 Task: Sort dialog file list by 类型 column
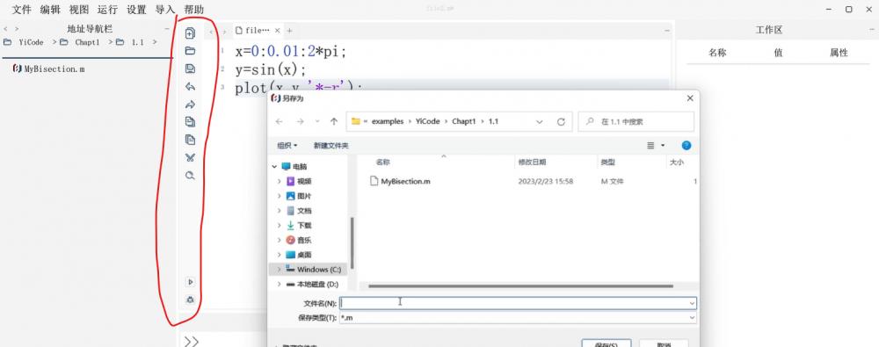point(607,162)
